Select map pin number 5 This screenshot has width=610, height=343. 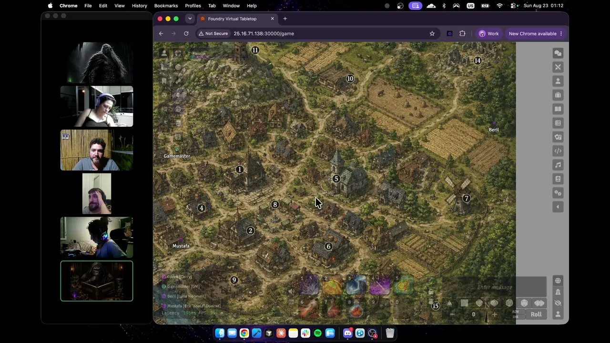click(336, 179)
